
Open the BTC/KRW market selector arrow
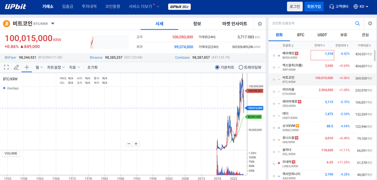click(53, 23)
